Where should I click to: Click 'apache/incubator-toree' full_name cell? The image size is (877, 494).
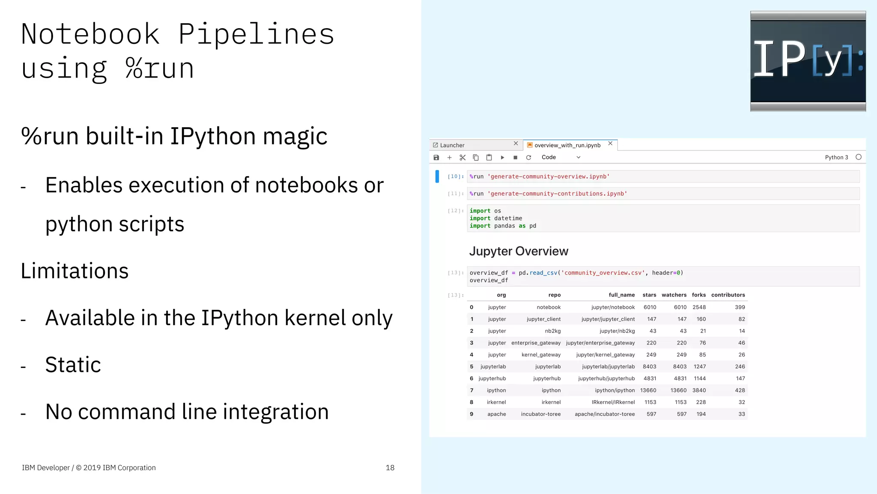pyautogui.click(x=605, y=414)
